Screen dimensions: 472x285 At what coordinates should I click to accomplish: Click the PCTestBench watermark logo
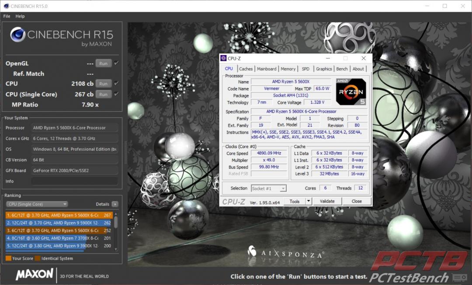point(417,268)
